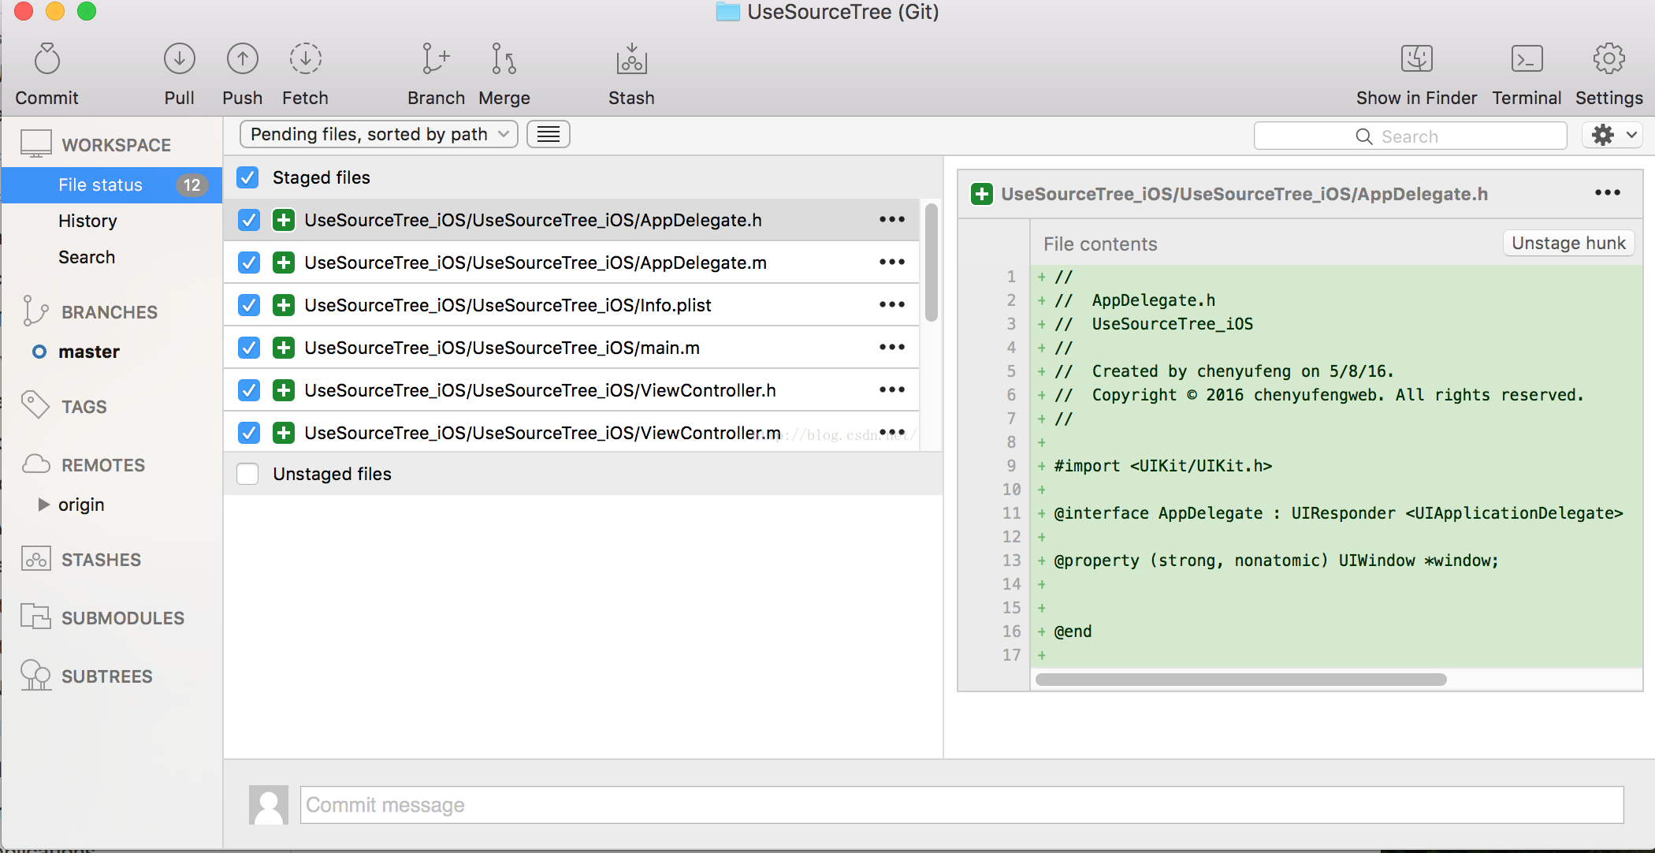Screen dimensions: 1655x853
Task: Switch to History in sidebar
Action: pyautogui.click(x=87, y=221)
